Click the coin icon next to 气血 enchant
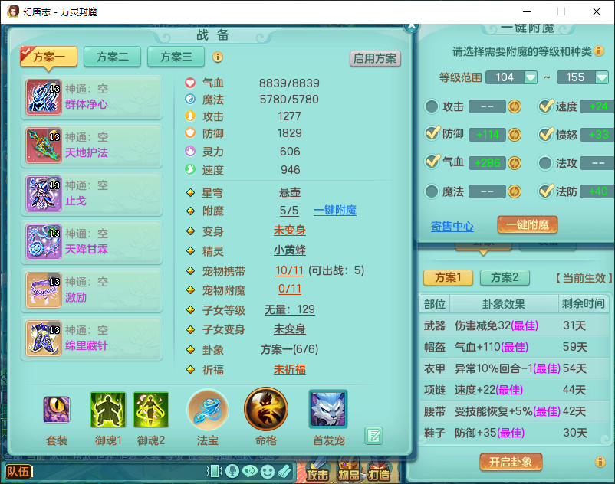The image size is (615, 484). [515, 163]
